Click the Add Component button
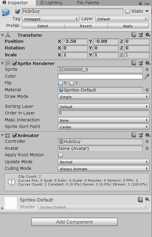The width and height of the screenshot is (152, 237). click(74, 222)
